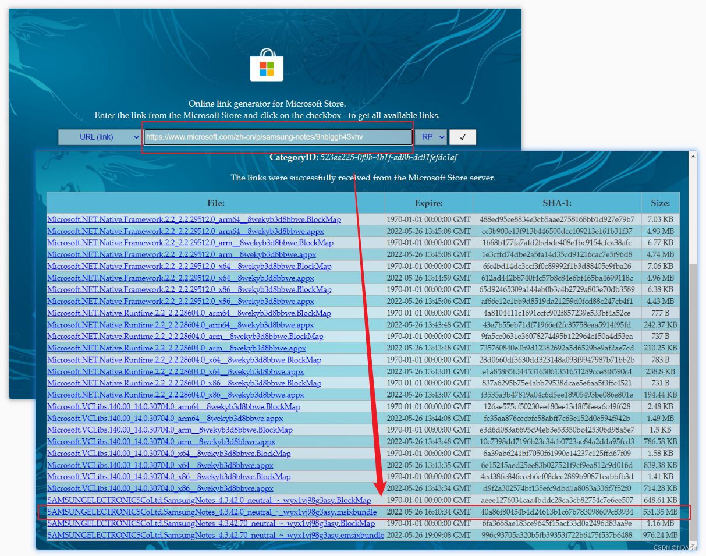Select the CategoryID value text

tap(389, 157)
